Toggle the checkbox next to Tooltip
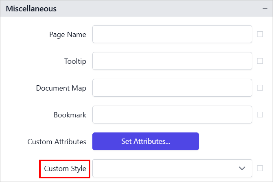The height and width of the screenshot is (182, 273). tap(260, 61)
